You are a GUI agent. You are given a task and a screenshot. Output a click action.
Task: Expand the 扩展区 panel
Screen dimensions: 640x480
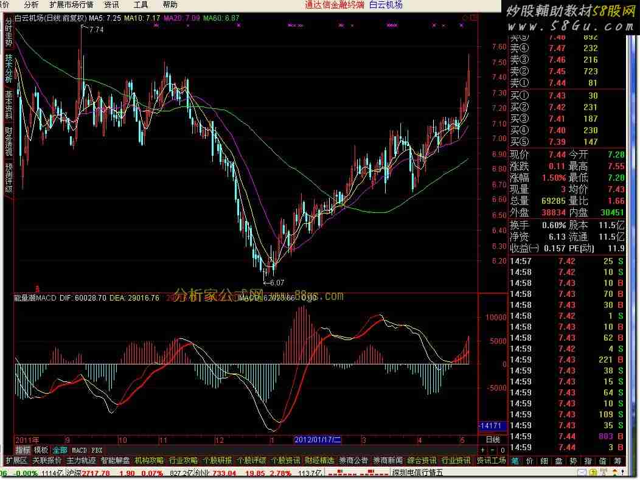point(15,461)
